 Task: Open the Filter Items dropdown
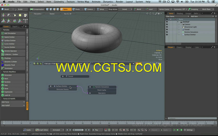tap(177, 16)
